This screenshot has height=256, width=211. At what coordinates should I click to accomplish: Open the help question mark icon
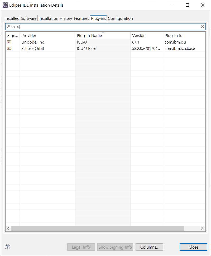(x=7, y=247)
